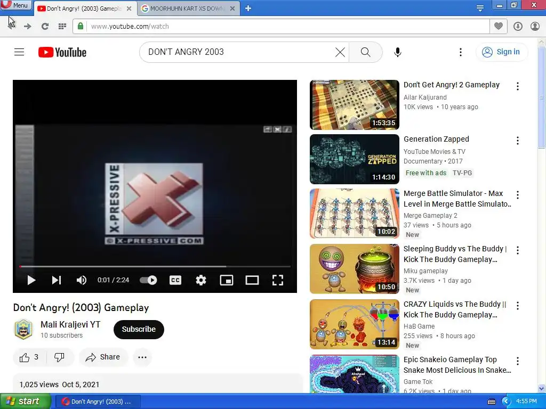The image size is (546, 409).
Task: Like the video
Action: (x=29, y=357)
